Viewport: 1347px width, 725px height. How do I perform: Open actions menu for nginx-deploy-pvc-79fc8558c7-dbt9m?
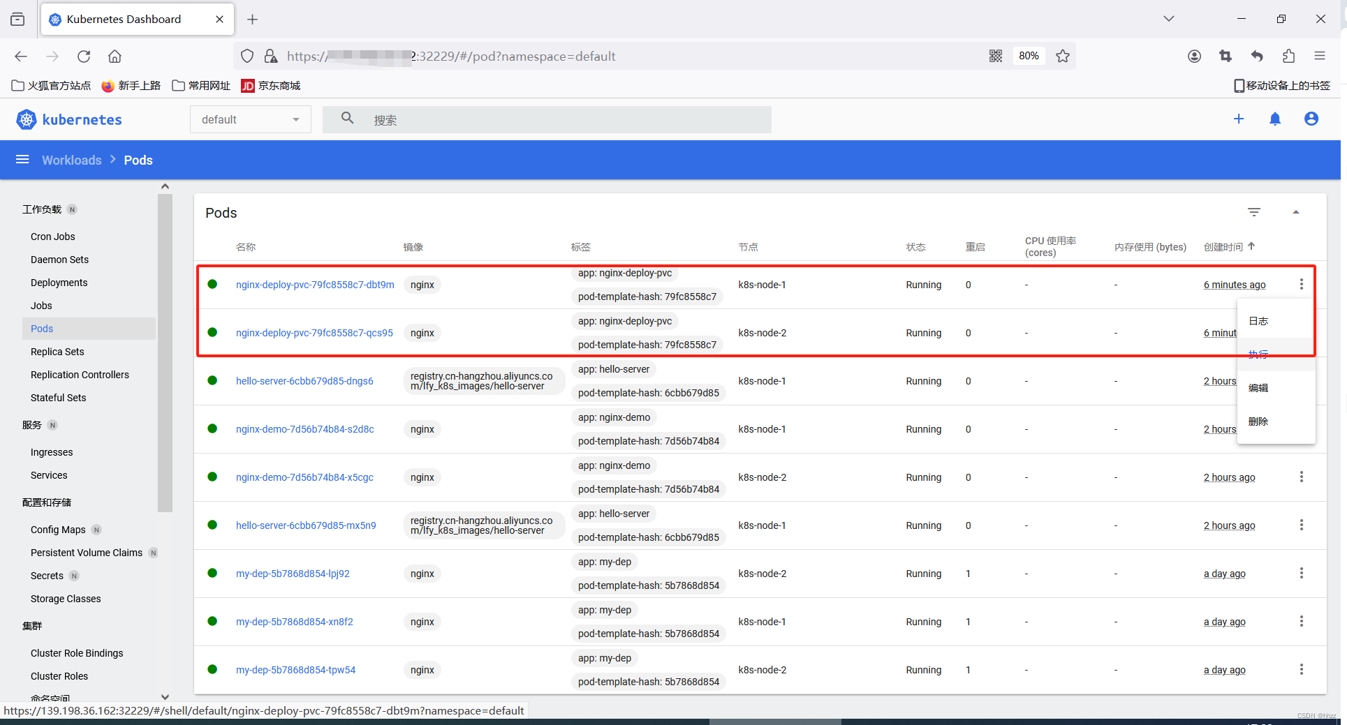click(x=1302, y=284)
